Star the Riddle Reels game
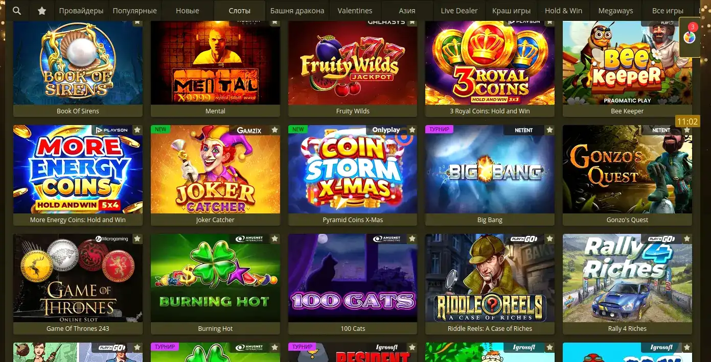This screenshot has height=362, width=711. [549, 239]
